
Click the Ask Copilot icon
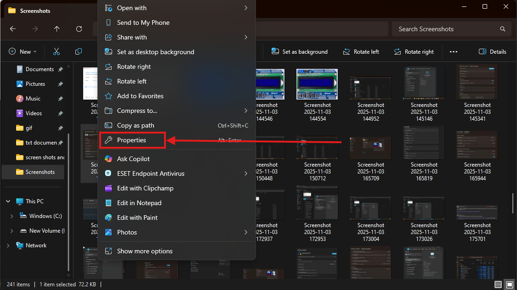tap(108, 159)
